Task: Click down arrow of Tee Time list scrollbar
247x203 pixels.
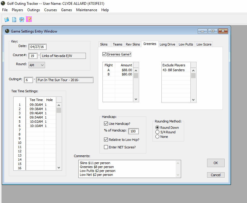Action: click(59, 168)
